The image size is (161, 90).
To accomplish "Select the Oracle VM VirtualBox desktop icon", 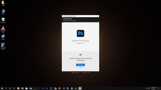I will point(3,46).
